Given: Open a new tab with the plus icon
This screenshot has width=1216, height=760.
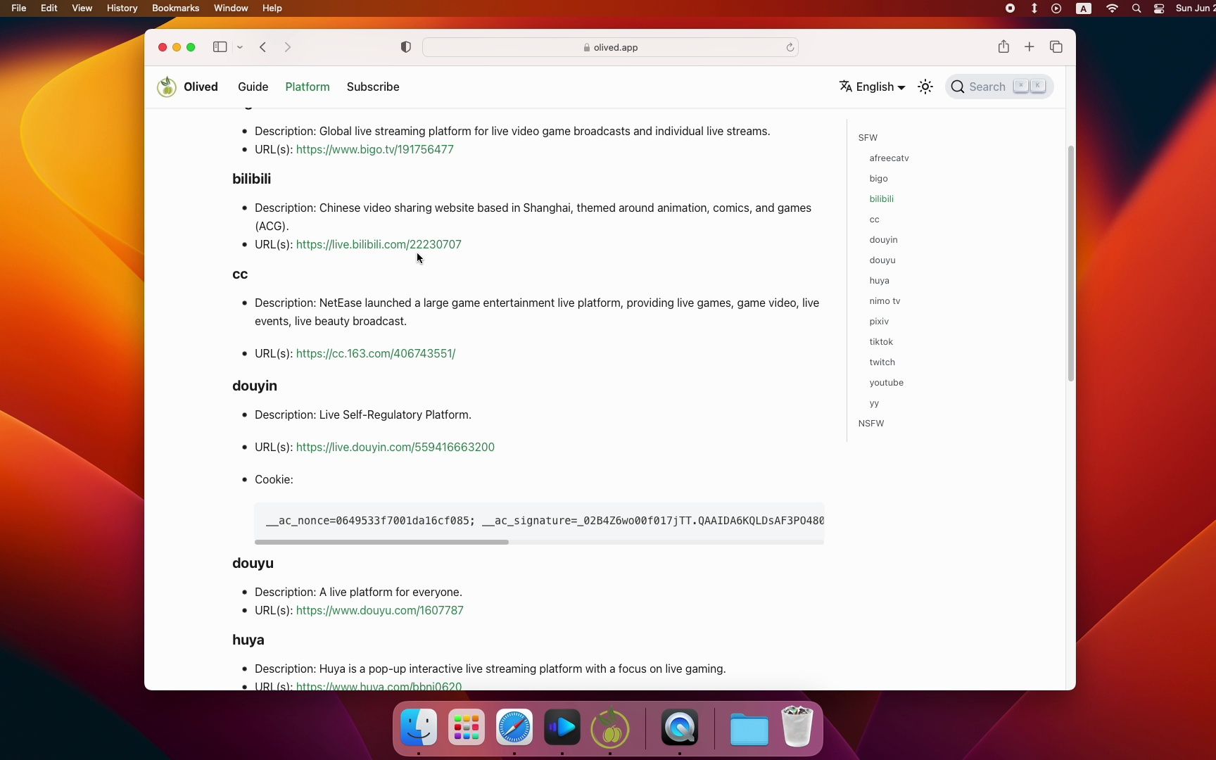Looking at the screenshot, I should coord(1030,46).
